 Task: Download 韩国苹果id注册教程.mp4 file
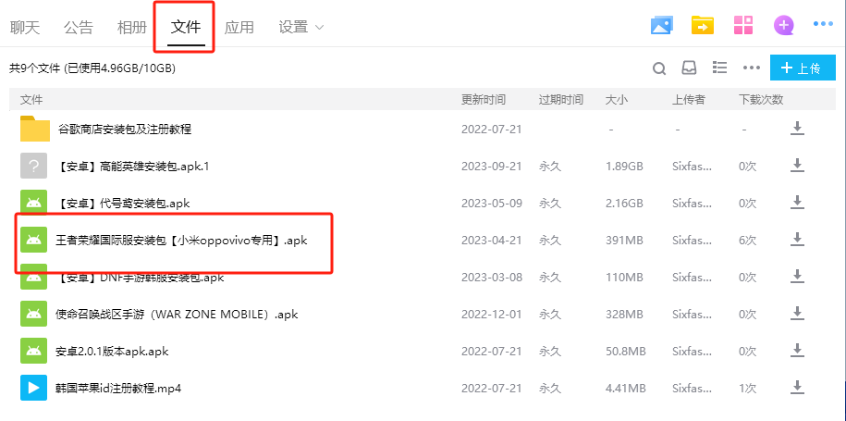tap(797, 388)
